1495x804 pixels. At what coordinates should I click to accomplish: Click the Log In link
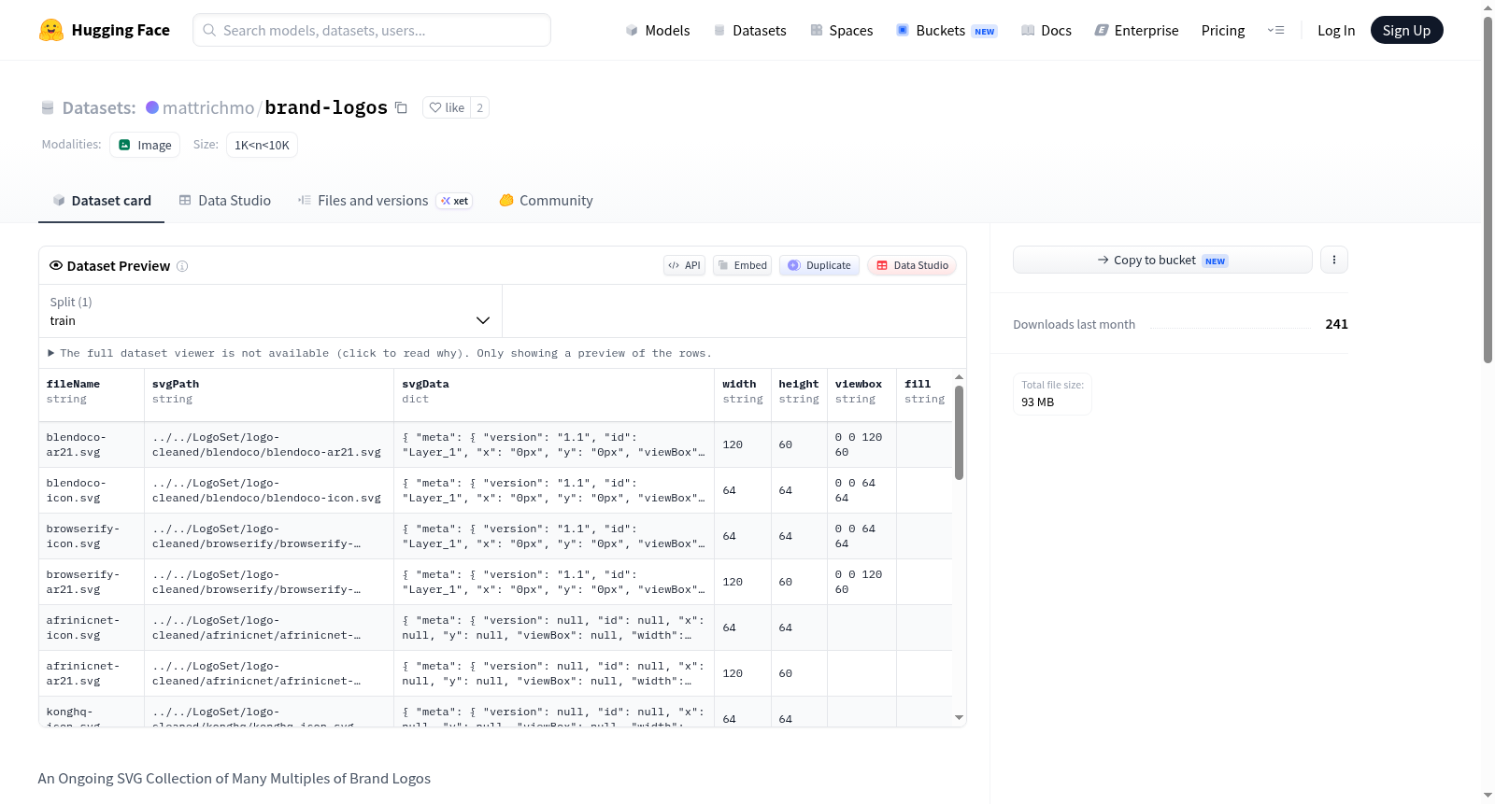(x=1336, y=30)
